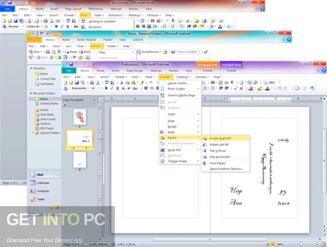327x247 pixels.
Task: Click the Fill Color bucket icon in Publisher
Action: pyautogui.click(x=251, y=89)
